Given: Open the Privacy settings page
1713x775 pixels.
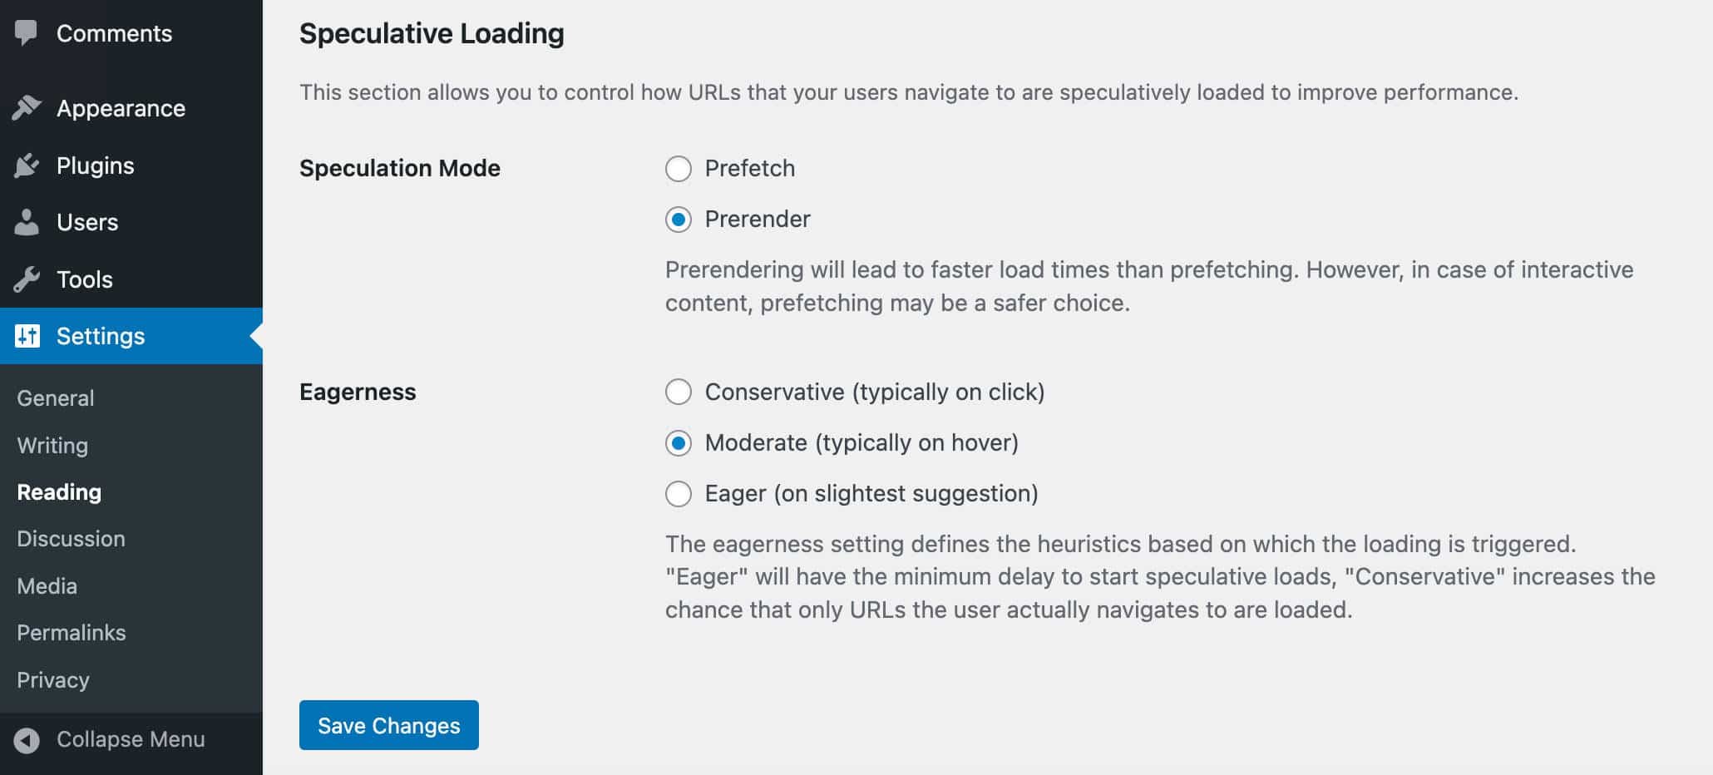Looking at the screenshot, I should (52, 679).
